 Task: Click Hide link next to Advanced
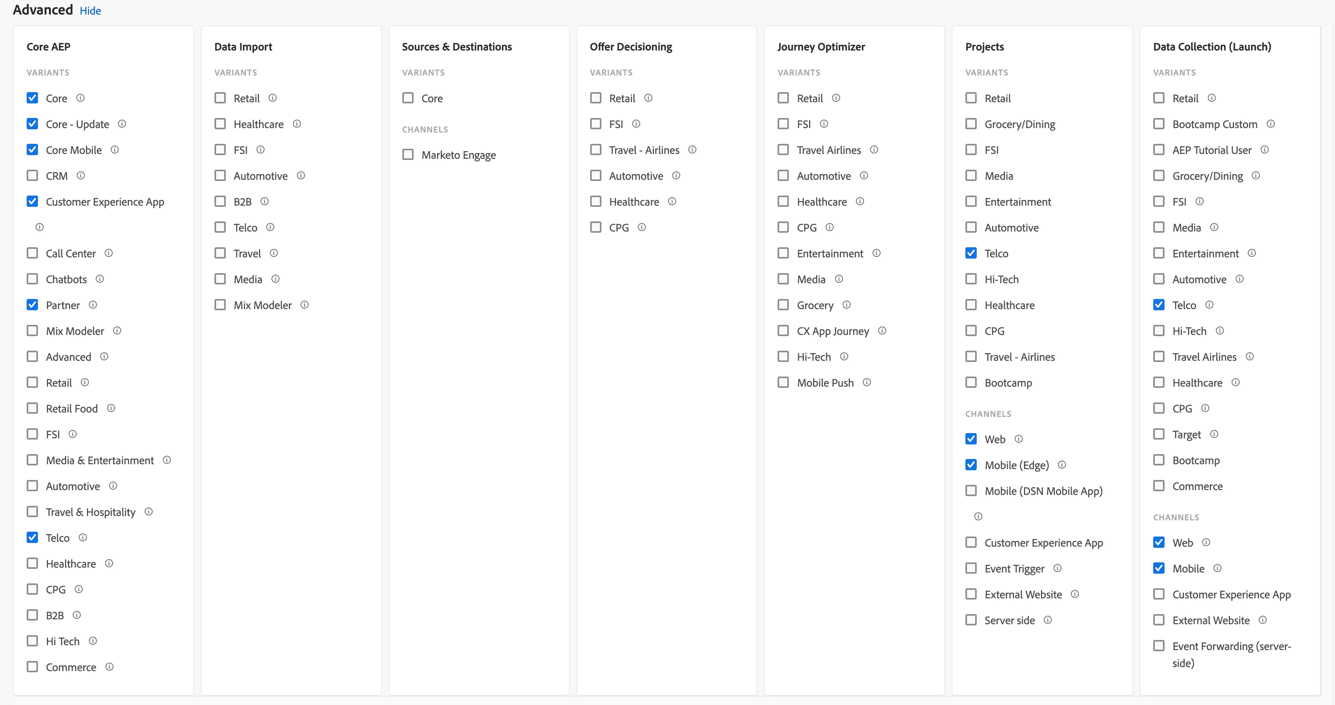coord(90,11)
